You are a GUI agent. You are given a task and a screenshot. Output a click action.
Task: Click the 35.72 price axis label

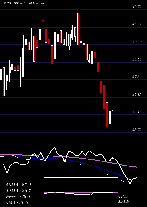pos(137,130)
